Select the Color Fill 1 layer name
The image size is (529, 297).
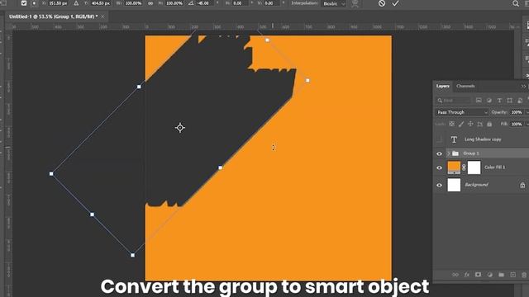pyautogui.click(x=494, y=167)
